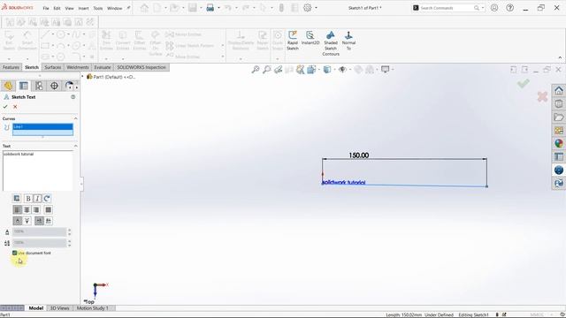This screenshot has height=318, width=566.
Task: Open View Settings monitor icon
Action: click(386, 69)
